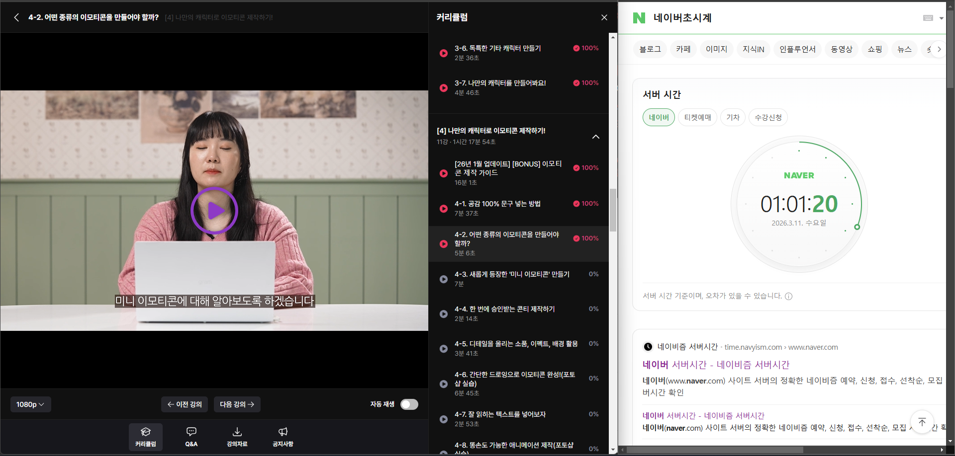Select lecture 4-7. 잘 읽히는 텍스트를 넣어보자

tap(519, 419)
